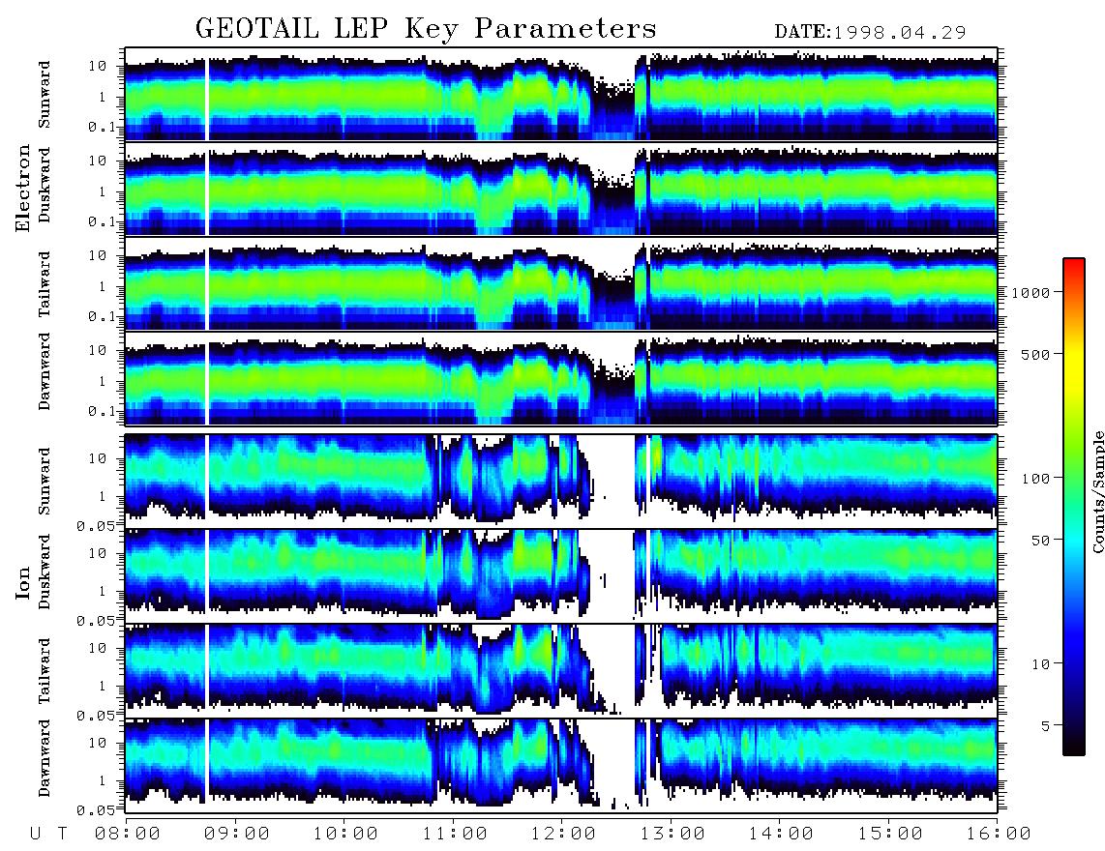Click the 11:00 time tick label
This screenshot has height=851, width=1105.
tap(455, 835)
